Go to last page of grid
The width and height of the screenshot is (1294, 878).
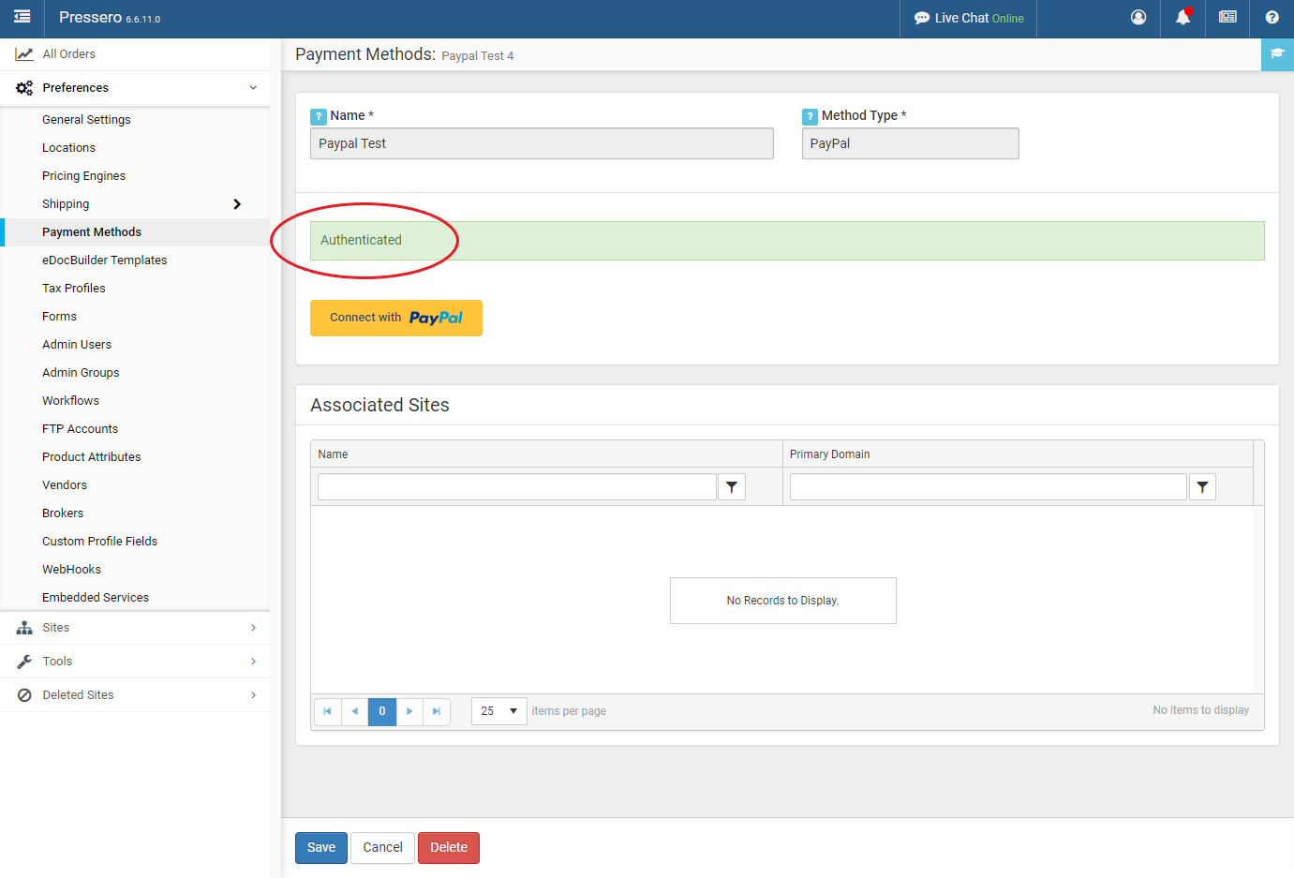click(437, 711)
